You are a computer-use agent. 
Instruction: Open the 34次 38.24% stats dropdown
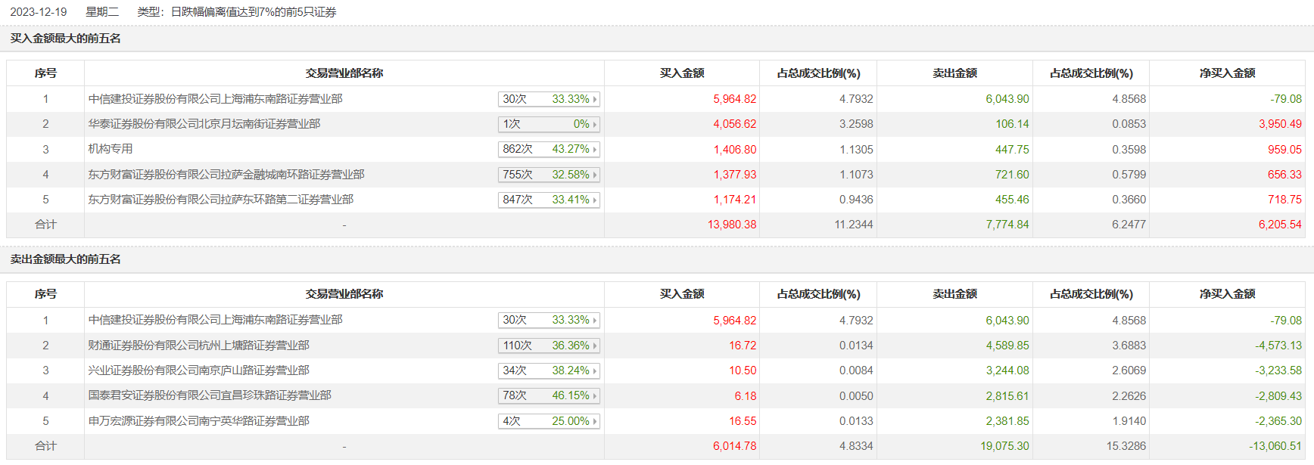(x=549, y=371)
